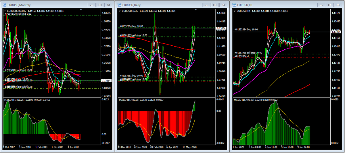Maximize the EURUSD,Daily window
The image size is (345, 153).
(215, 5)
